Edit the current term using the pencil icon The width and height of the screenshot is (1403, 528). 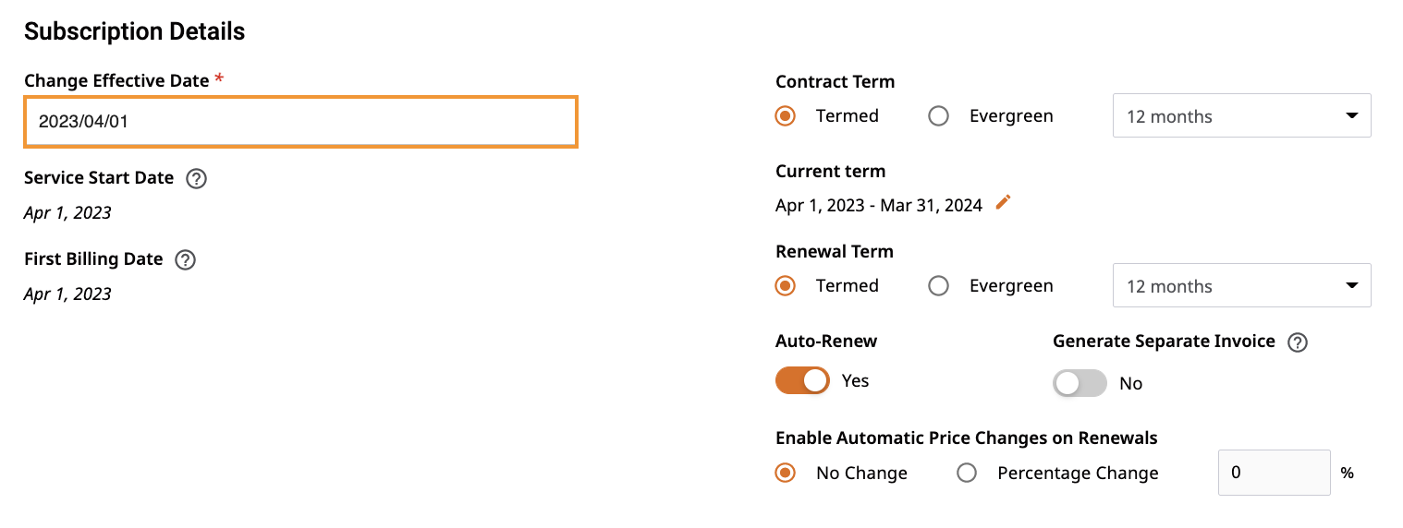1004,203
